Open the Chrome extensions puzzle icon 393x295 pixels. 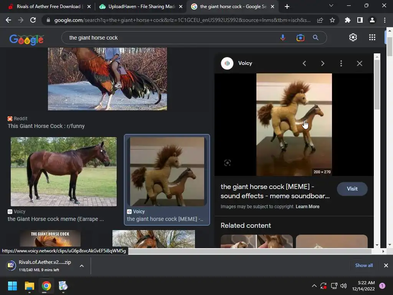point(348,20)
